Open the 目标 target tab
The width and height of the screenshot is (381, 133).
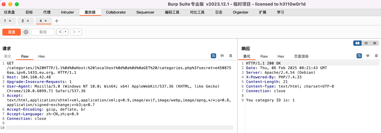[29, 12]
